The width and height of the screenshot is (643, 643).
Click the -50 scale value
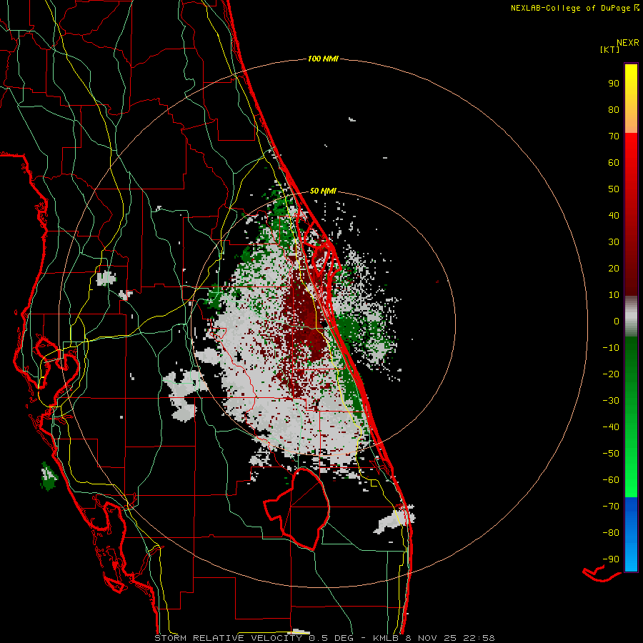click(x=611, y=454)
